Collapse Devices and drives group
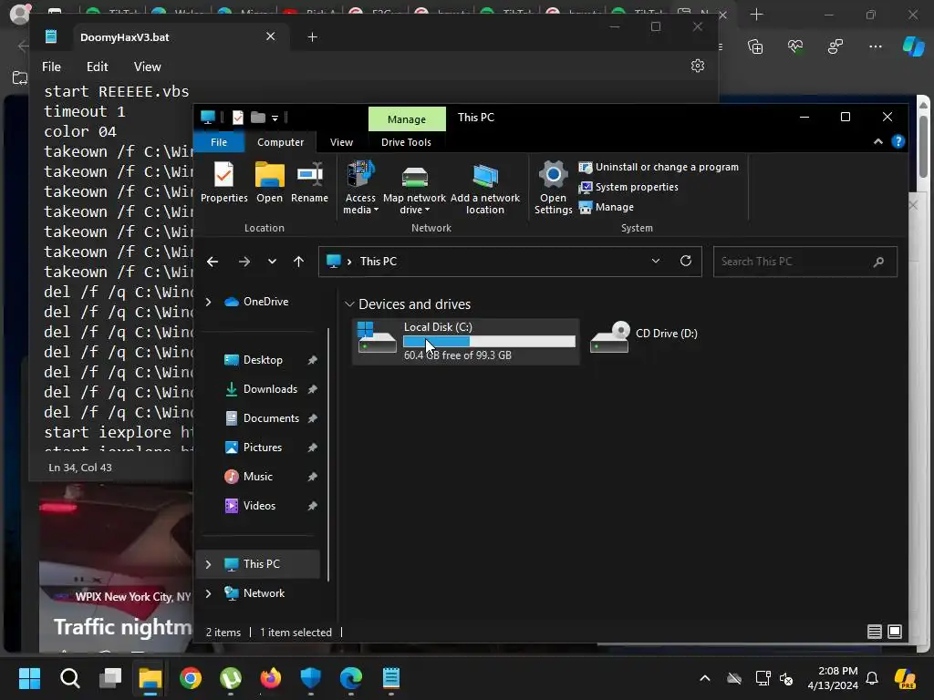The width and height of the screenshot is (934, 700). 349,304
